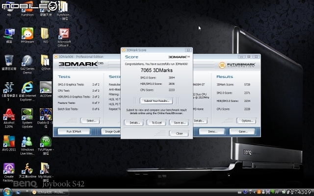Open the S42 Series Demo icon
314x196 pixels.
point(27,60)
